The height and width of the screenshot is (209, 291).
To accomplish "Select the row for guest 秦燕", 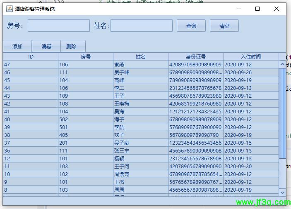I will click(141, 65).
